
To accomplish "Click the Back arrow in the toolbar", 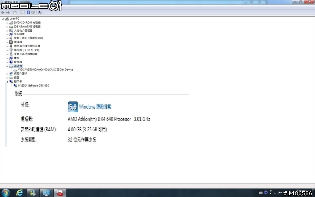I will tap(2, 13).
